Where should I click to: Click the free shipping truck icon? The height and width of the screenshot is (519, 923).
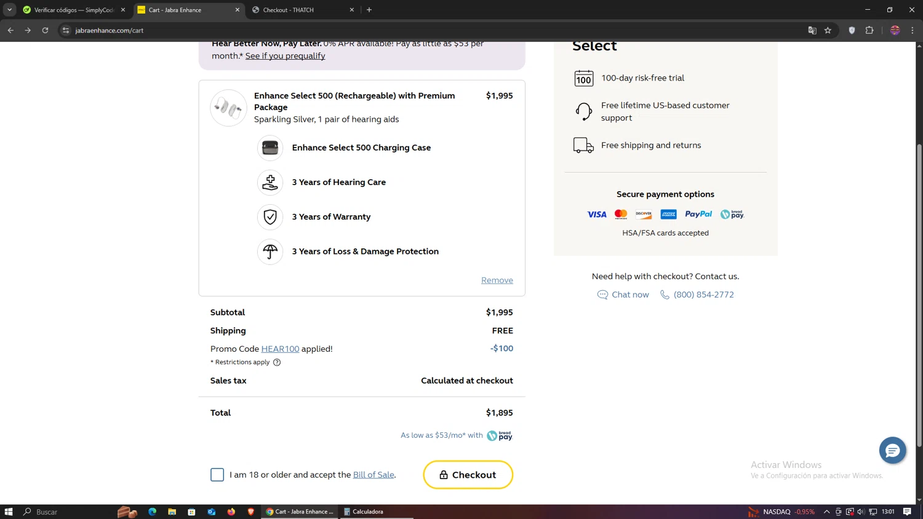coord(583,145)
